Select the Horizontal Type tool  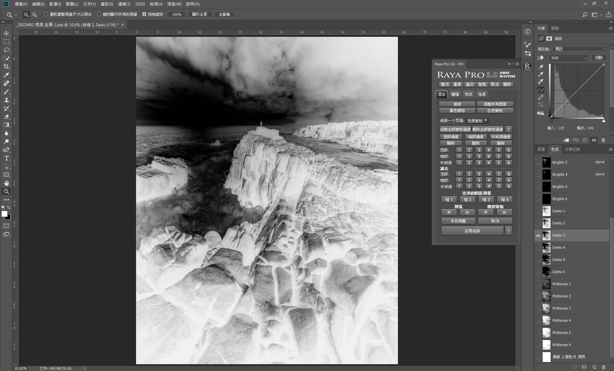(6, 158)
